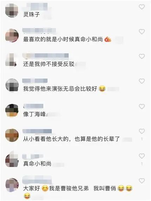Like the comment from 曹俏
151x201 pixels.
(x=142, y=181)
